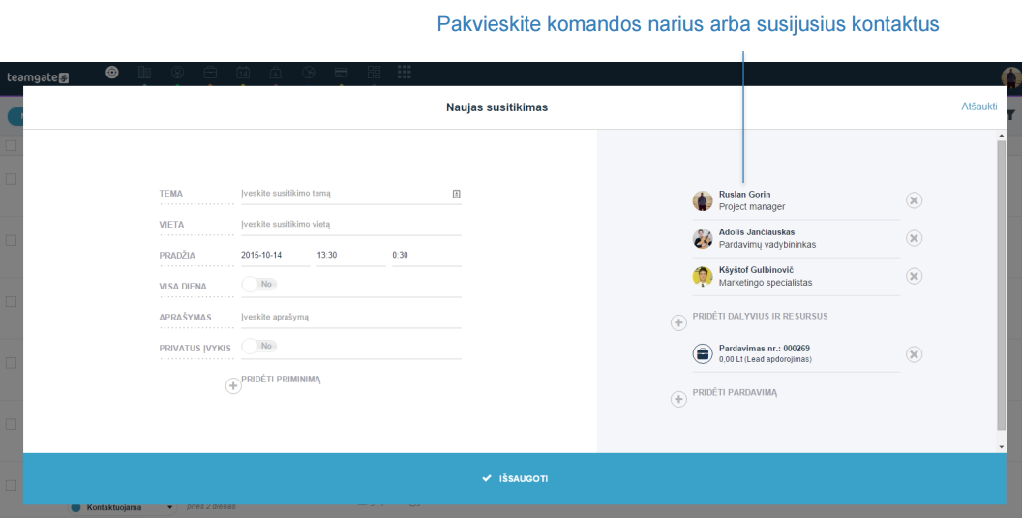
Task: Click the Pardavimų vadybininkas role text
Action: [767, 245]
